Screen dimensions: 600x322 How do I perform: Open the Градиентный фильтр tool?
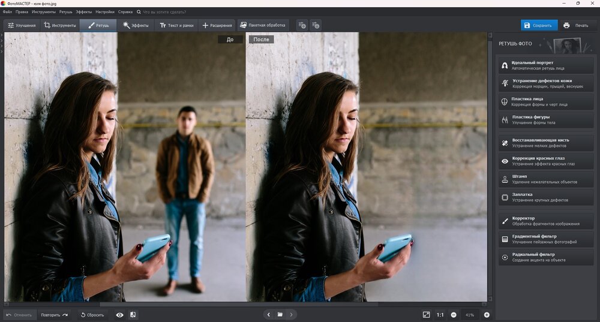point(545,239)
